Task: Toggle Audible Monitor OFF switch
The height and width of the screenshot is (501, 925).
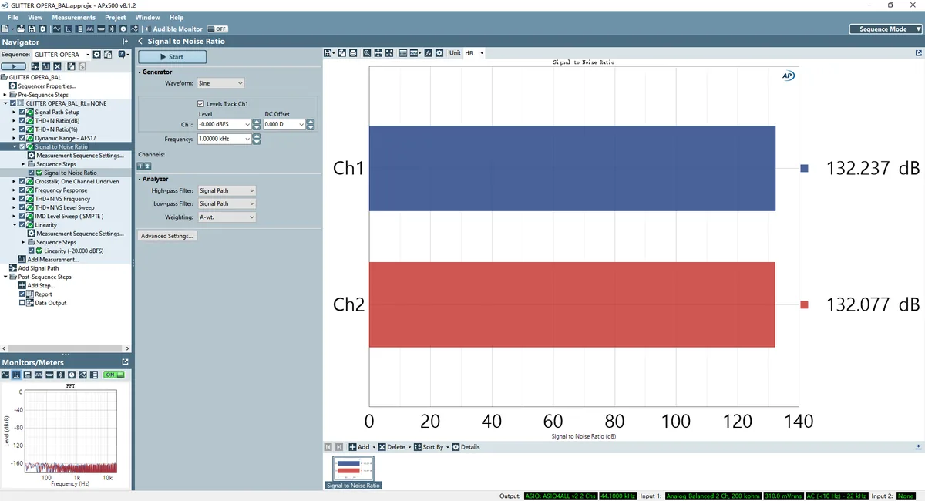Action: 217,29
